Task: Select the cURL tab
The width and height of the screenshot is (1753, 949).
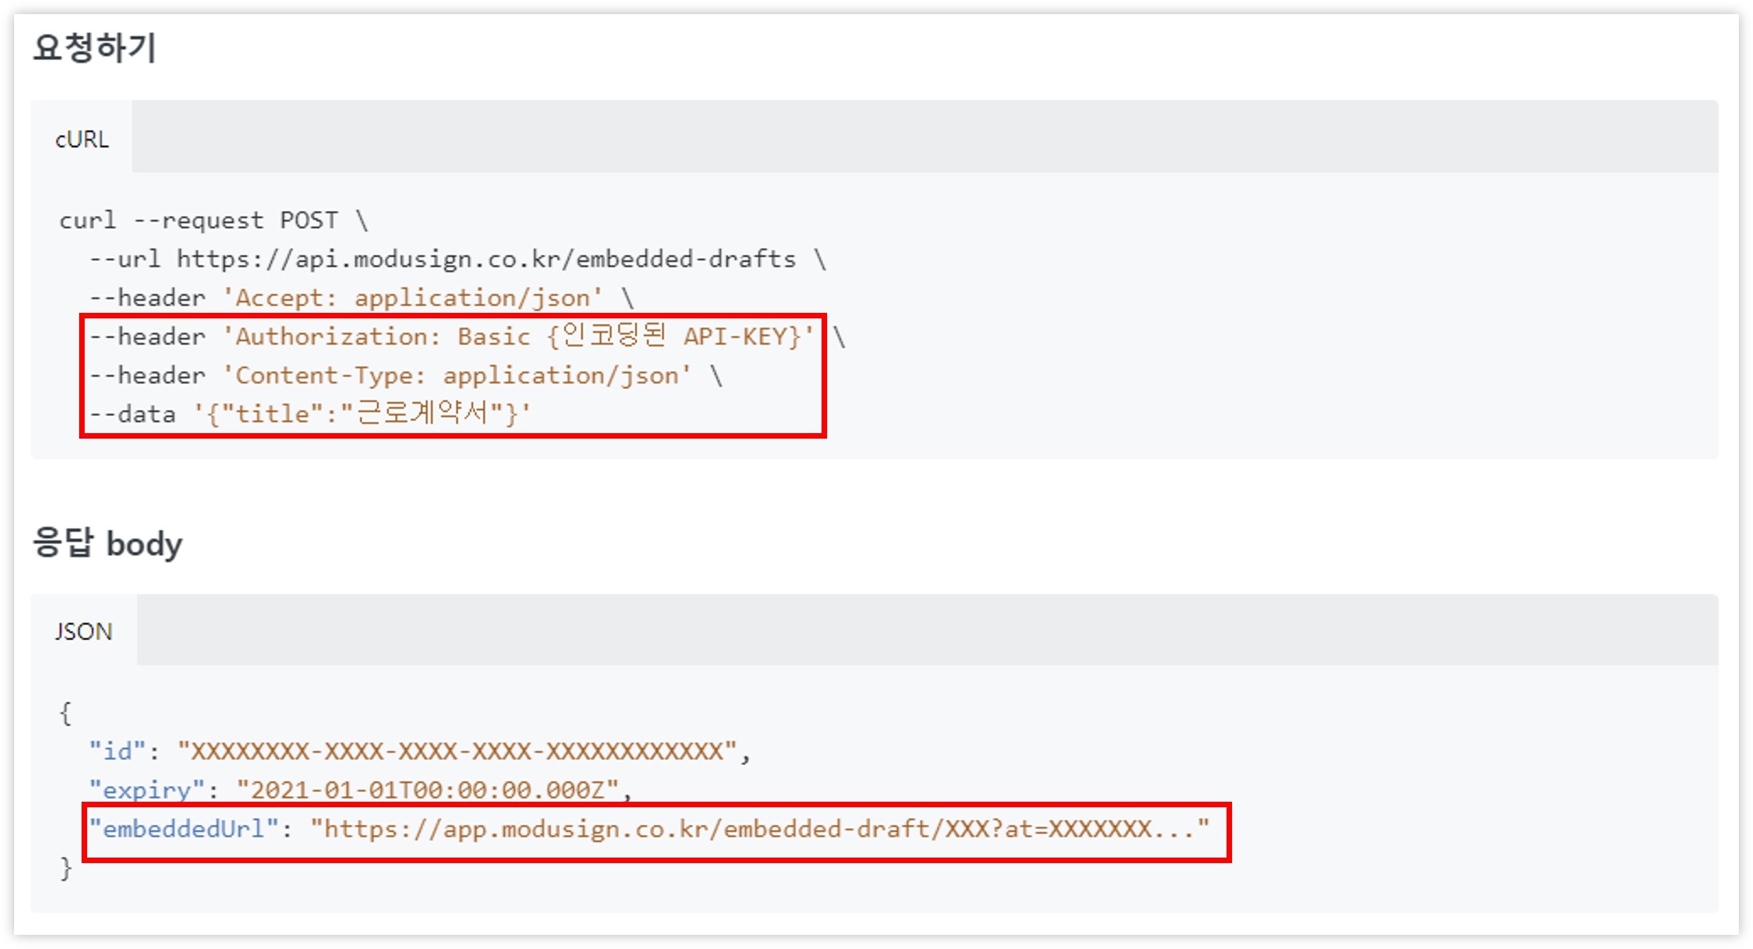Action: (82, 139)
